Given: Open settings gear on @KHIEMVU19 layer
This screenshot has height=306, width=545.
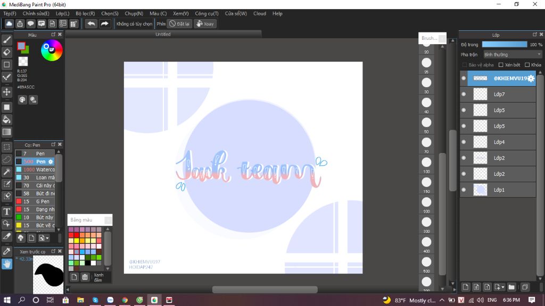Looking at the screenshot, I should pos(531,79).
